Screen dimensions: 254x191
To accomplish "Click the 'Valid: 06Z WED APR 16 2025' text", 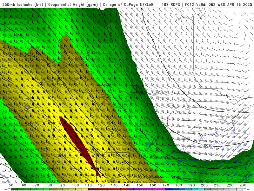I will [224, 4].
